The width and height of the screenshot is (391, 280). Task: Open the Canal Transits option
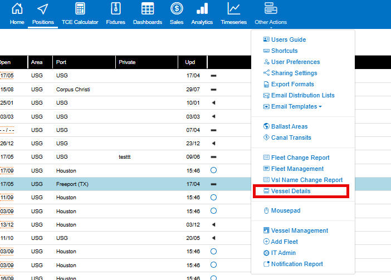[x=291, y=137]
